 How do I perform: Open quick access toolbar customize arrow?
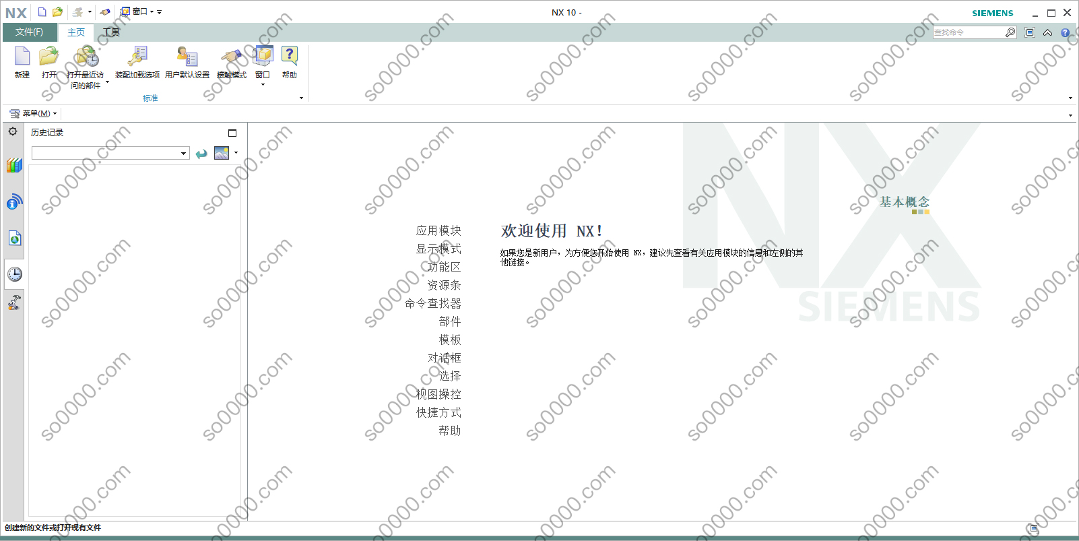point(159,12)
